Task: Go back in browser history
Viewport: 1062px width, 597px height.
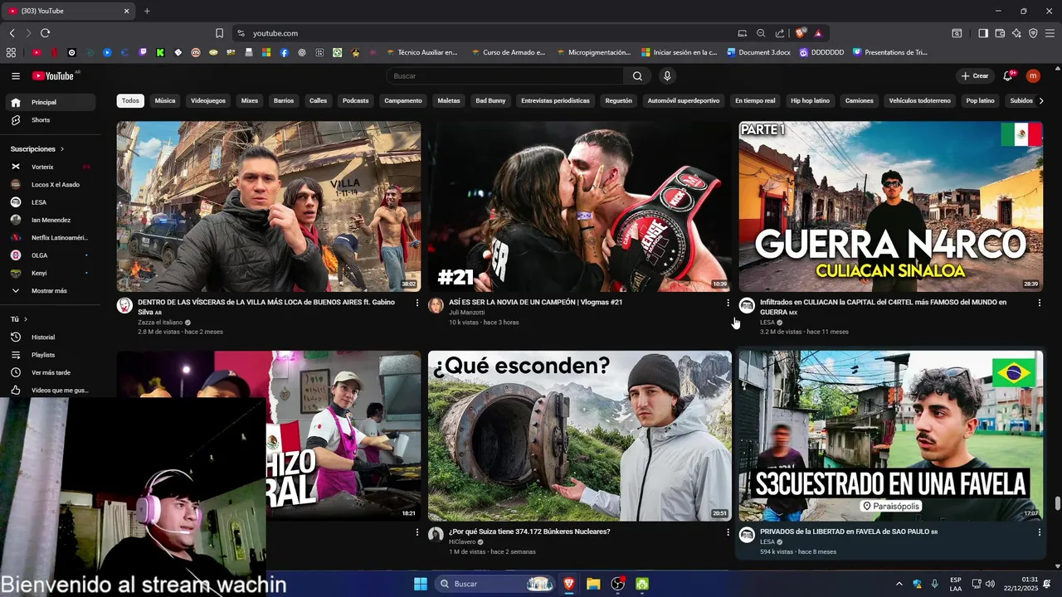Action: pos(12,33)
